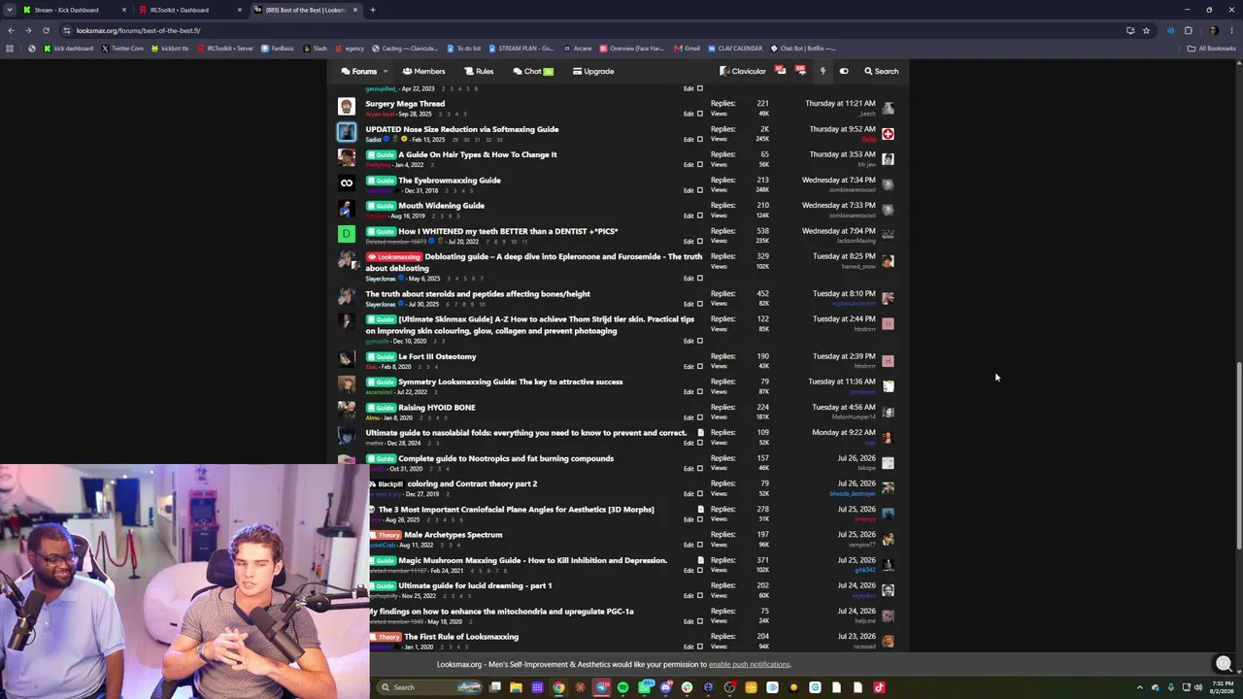Image resolution: width=1243 pixels, height=699 pixels.
Task: Reload the page
Action: [x=48, y=30]
